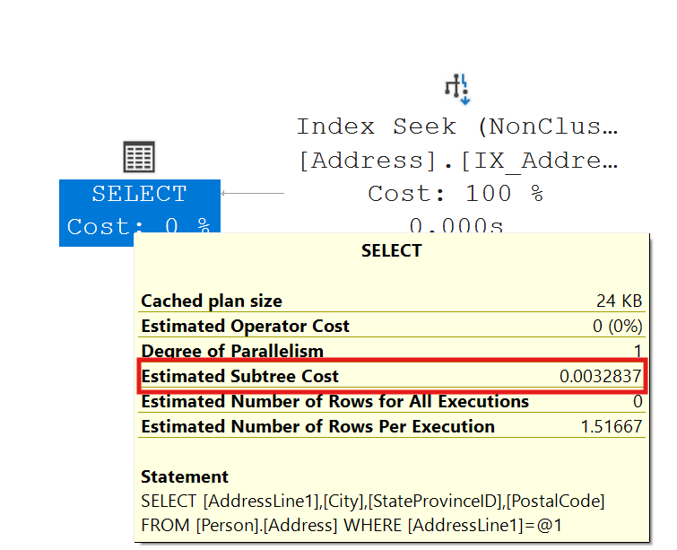Click the SELECT operator table icon
Screen dimensions: 677x550
point(139,158)
